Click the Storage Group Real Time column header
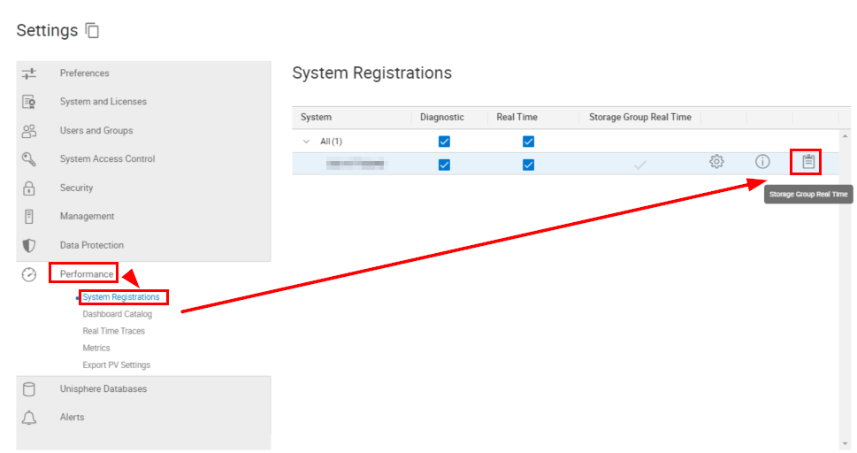This screenshot has width=857, height=453. pos(640,117)
